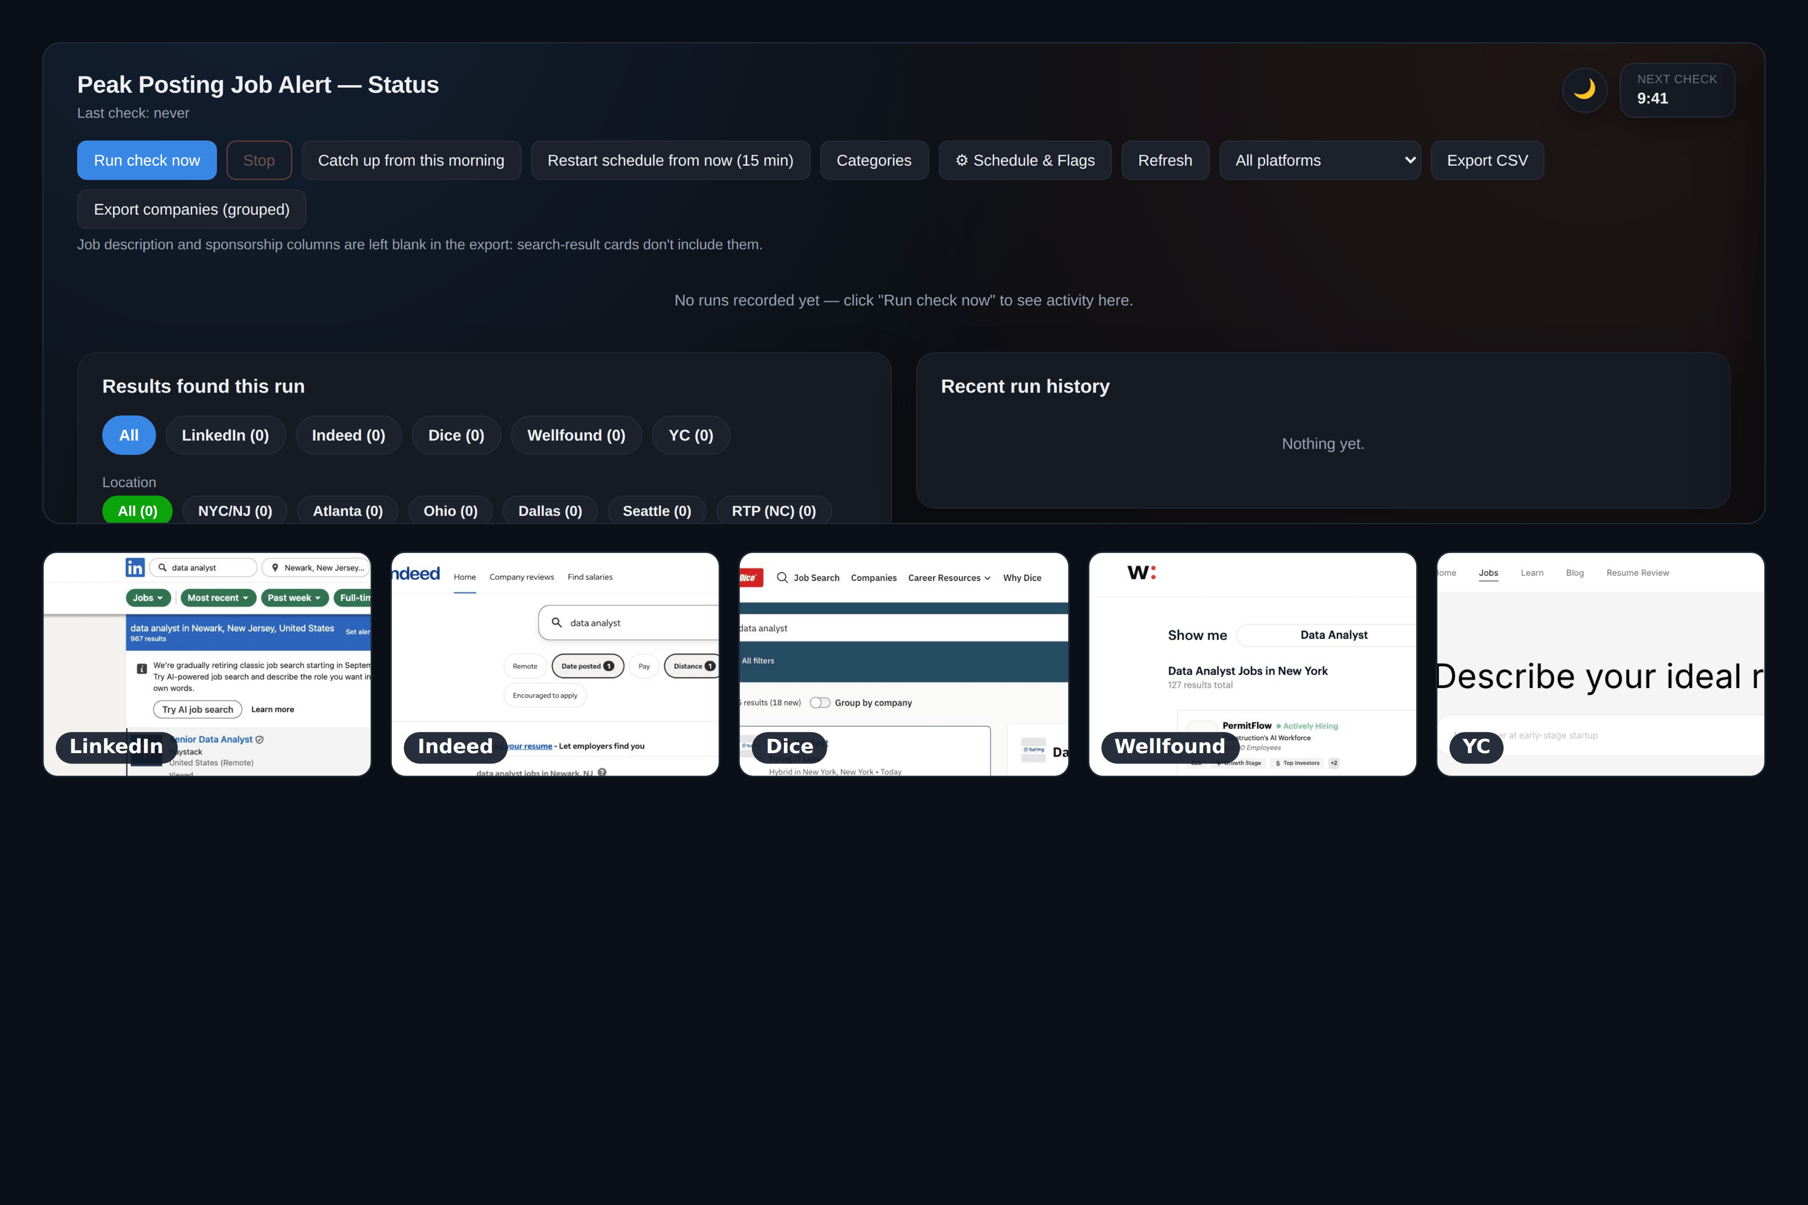
Task: Select the Dice (0) filter tab
Action: point(456,435)
